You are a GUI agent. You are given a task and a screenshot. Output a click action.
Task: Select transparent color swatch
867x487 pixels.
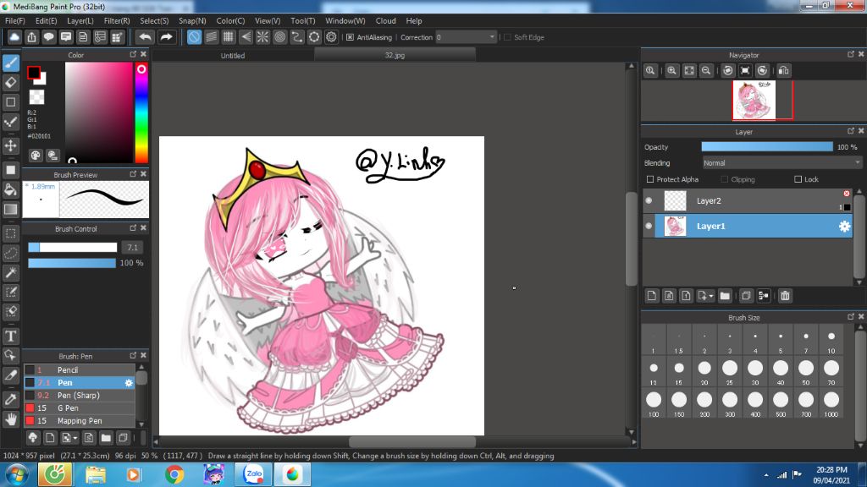[x=36, y=97]
